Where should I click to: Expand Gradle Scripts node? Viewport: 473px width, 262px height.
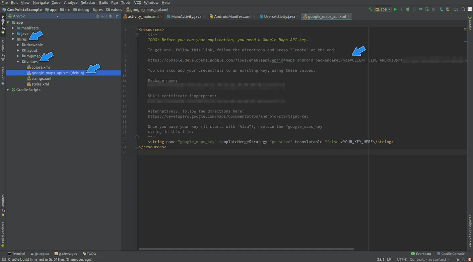pos(8,90)
